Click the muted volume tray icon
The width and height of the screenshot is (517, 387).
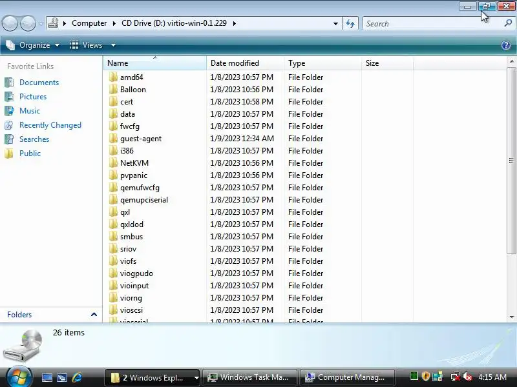(x=467, y=377)
